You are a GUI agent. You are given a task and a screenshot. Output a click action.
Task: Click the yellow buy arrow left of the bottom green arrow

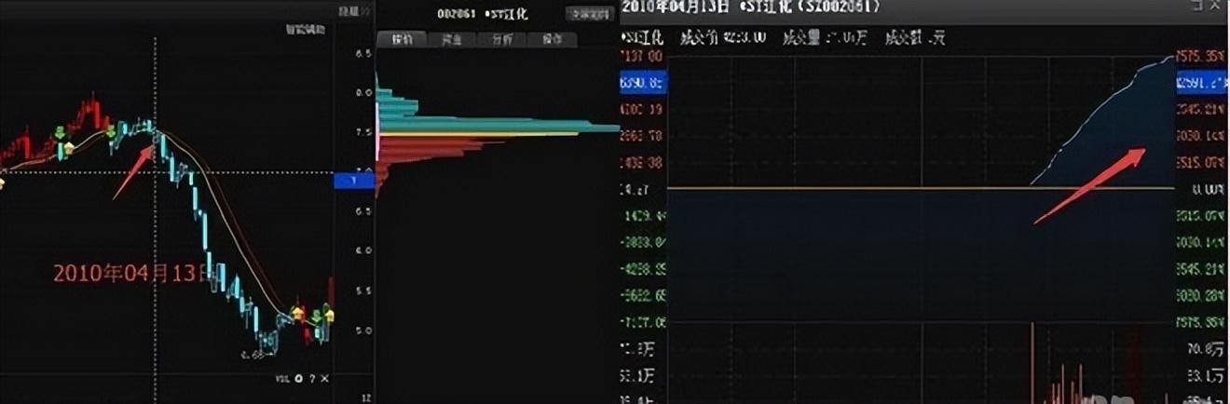[298, 312]
